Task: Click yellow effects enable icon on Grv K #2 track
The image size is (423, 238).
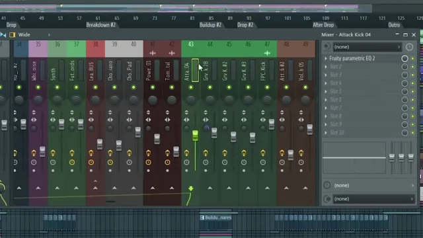Action: click(225, 153)
